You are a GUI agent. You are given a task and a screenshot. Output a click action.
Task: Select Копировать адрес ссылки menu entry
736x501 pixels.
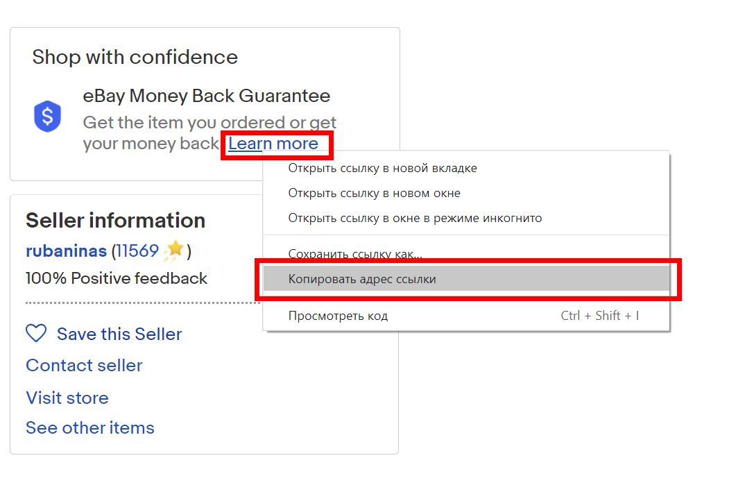click(x=362, y=279)
